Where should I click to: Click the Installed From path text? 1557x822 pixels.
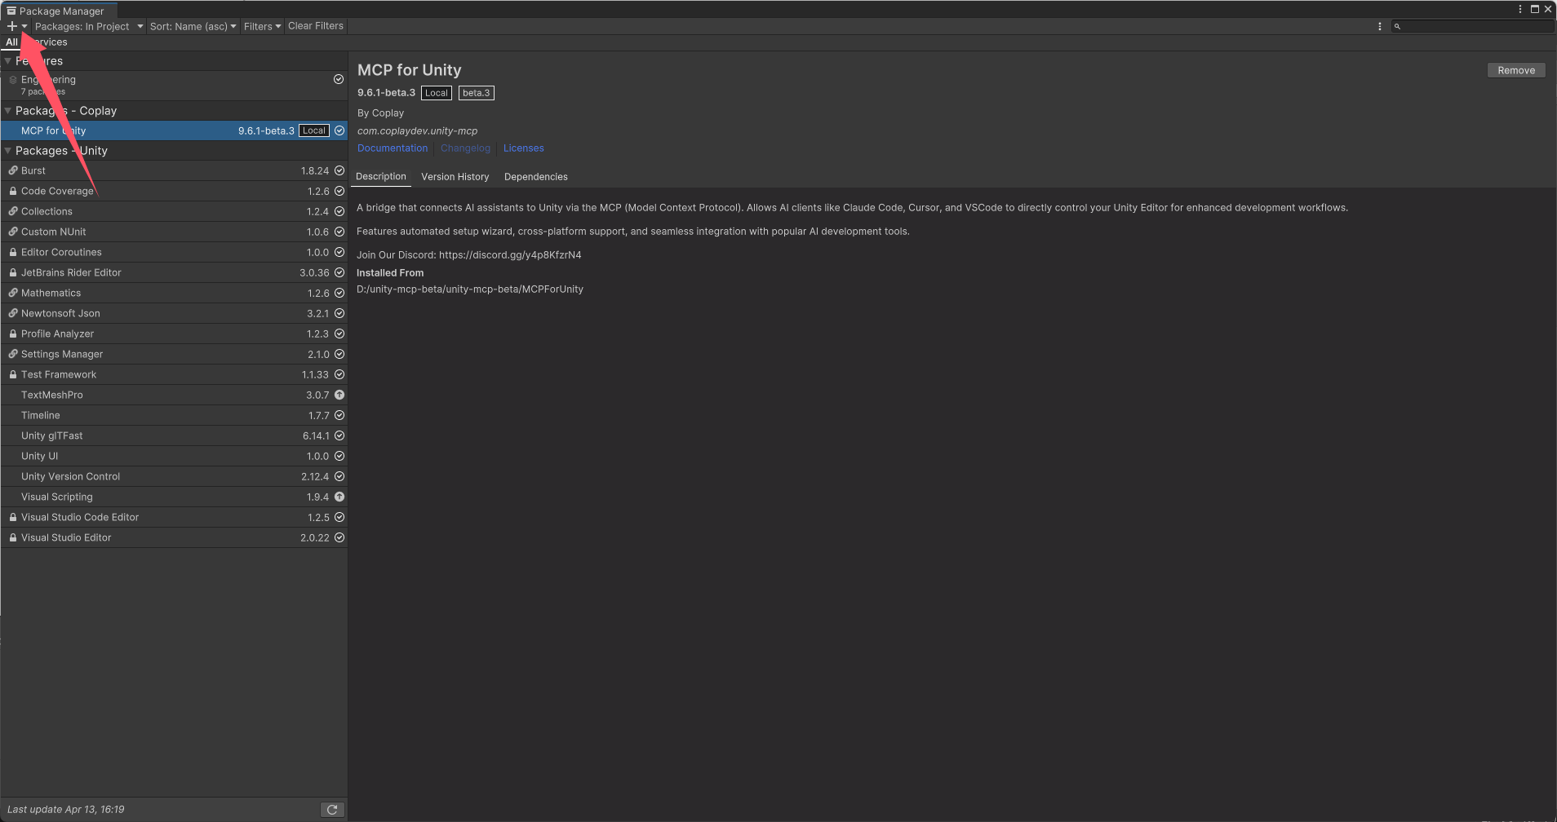tap(470, 289)
